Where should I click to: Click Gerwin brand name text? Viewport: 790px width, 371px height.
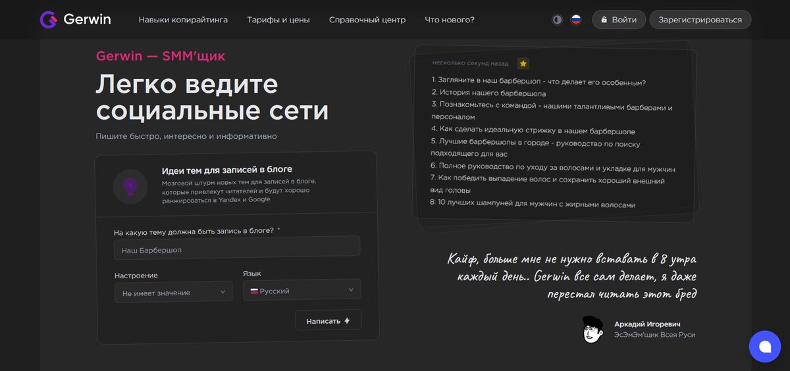point(87,20)
